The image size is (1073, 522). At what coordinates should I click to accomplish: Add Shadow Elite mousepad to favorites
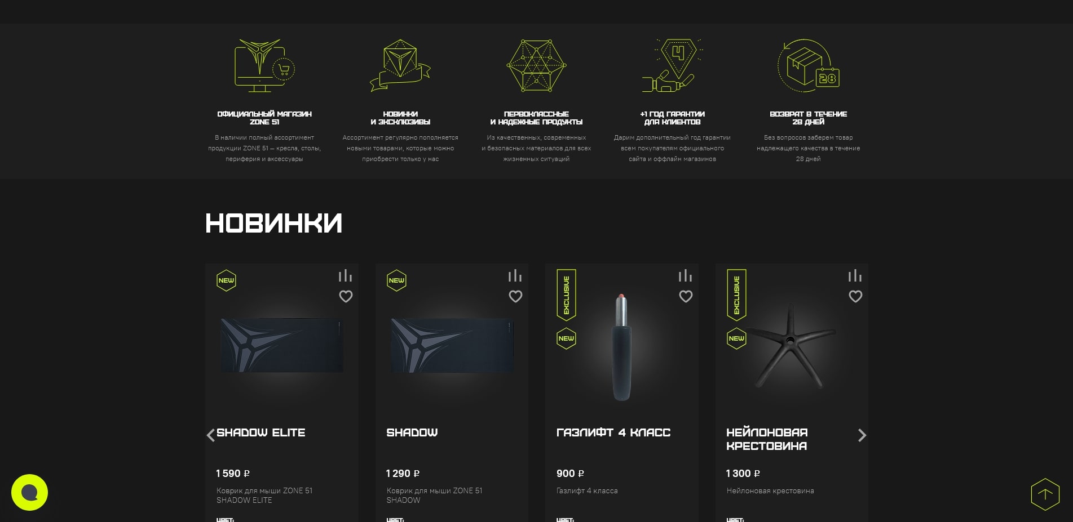point(346,296)
